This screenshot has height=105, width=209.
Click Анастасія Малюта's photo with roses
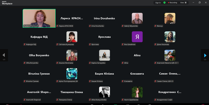[x=170, y=55]
